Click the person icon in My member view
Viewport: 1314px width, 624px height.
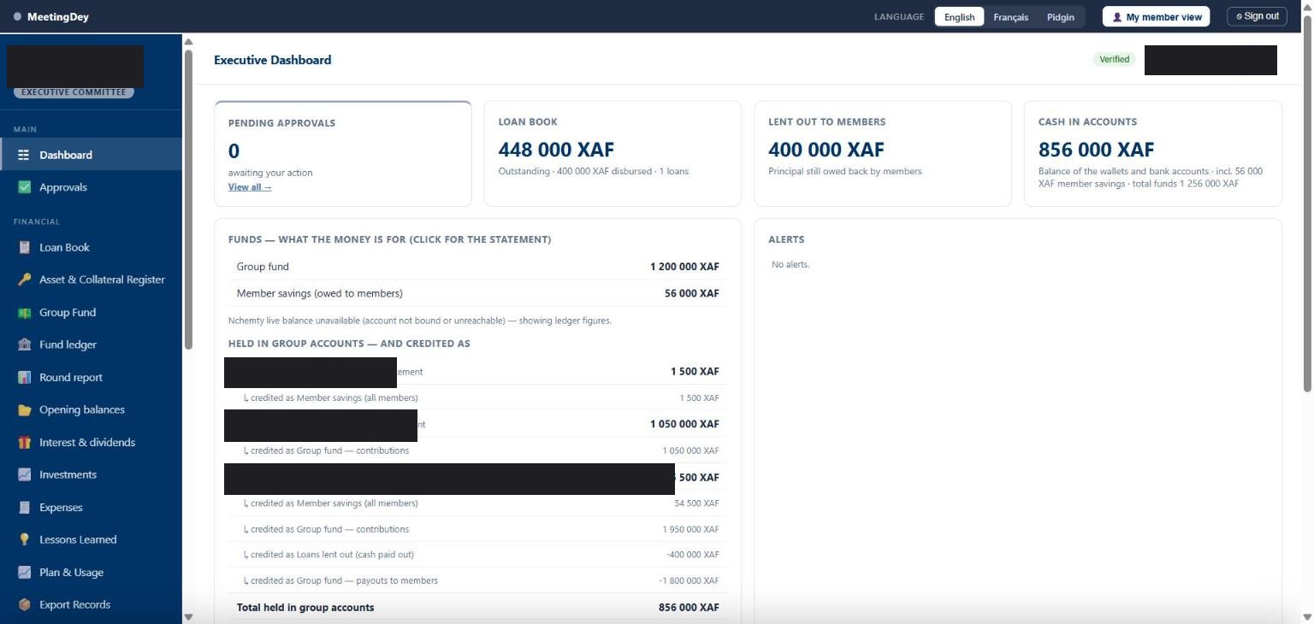(1116, 16)
